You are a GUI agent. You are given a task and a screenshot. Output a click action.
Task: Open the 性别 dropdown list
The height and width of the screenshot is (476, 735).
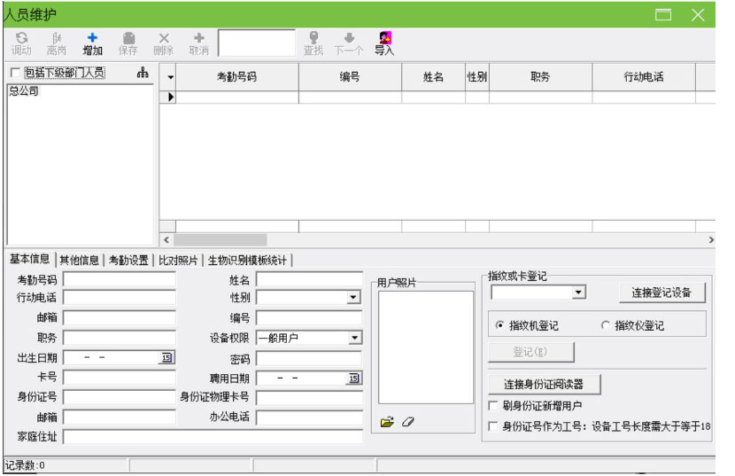pyautogui.click(x=354, y=298)
